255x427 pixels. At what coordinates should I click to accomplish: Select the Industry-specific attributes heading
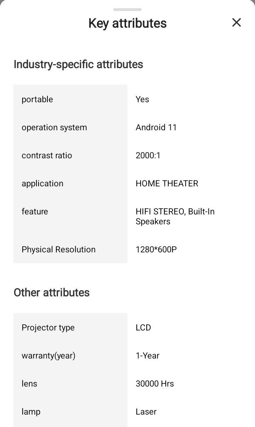tap(78, 65)
